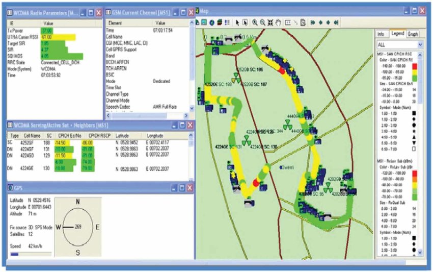Screen dimensions: 433x272
Task: Click the up scroll arrow in Neighbors window
Action: point(191,136)
